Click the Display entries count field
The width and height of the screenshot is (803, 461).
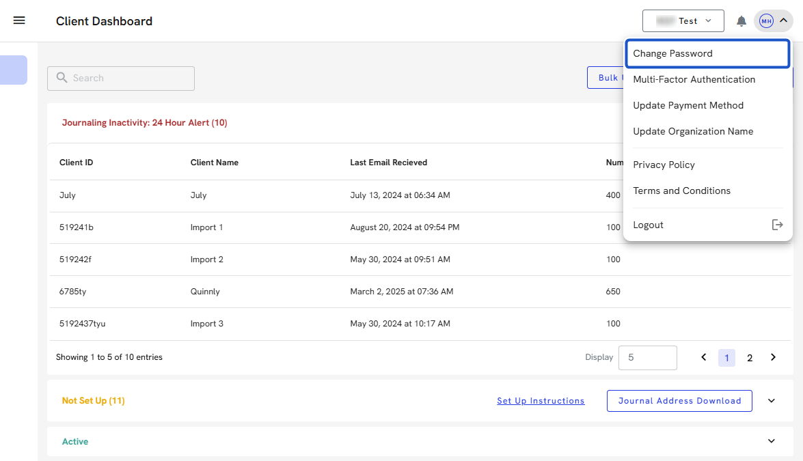tap(647, 357)
